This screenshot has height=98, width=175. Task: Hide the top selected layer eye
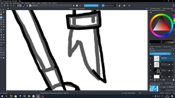click(151, 58)
